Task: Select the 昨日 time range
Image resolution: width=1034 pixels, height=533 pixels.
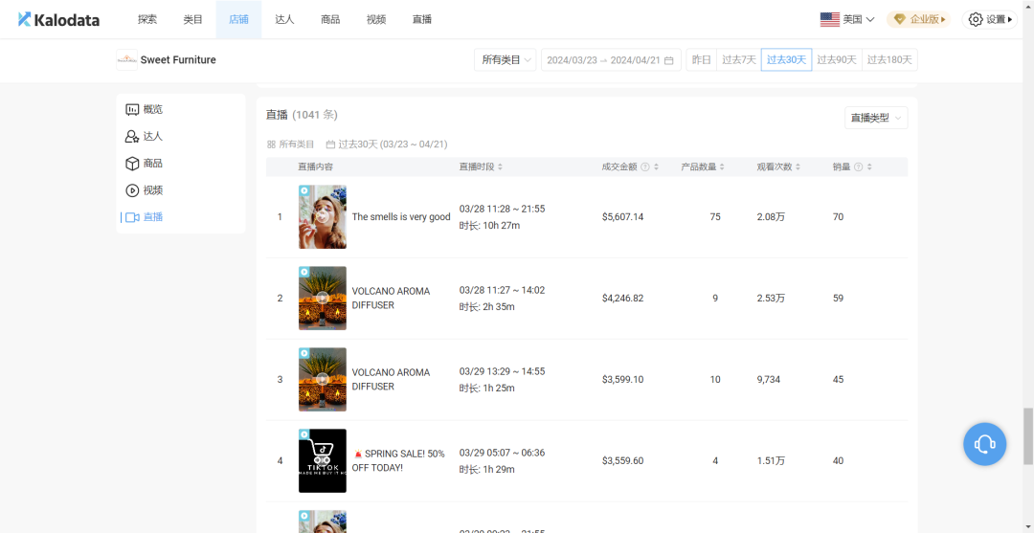Action: (x=701, y=60)
